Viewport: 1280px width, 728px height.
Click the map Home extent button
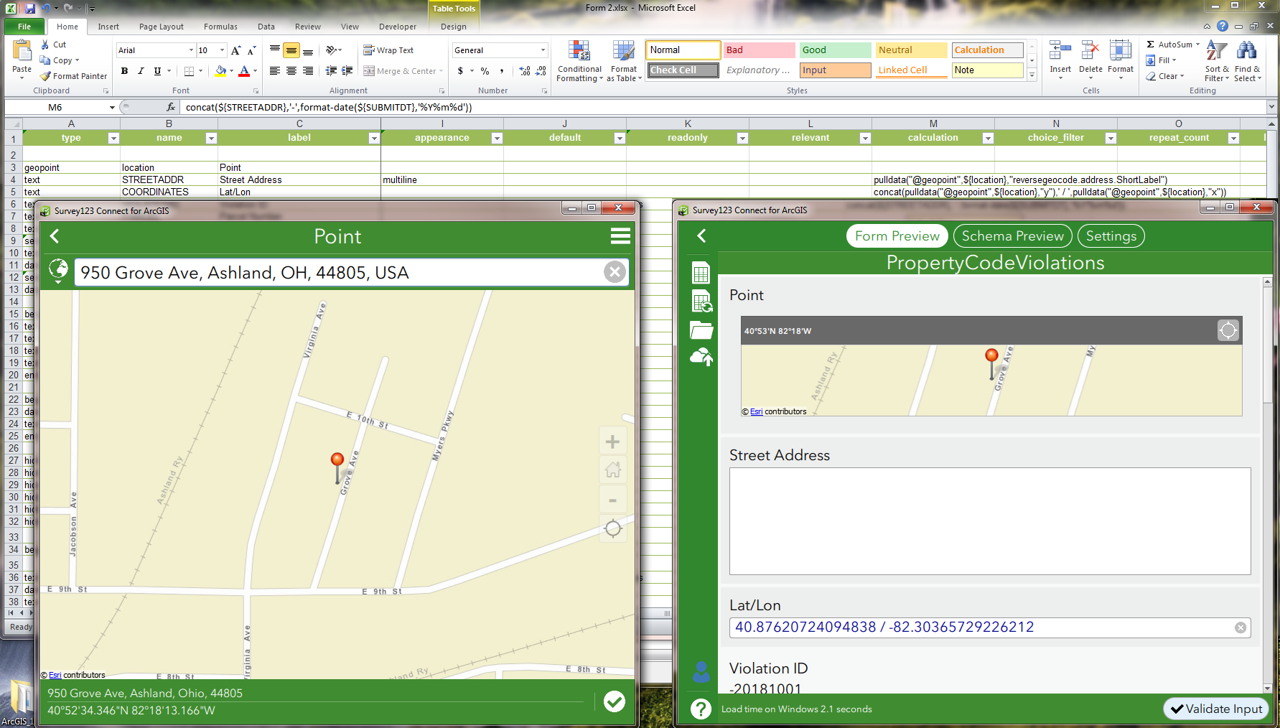[612, 470]
